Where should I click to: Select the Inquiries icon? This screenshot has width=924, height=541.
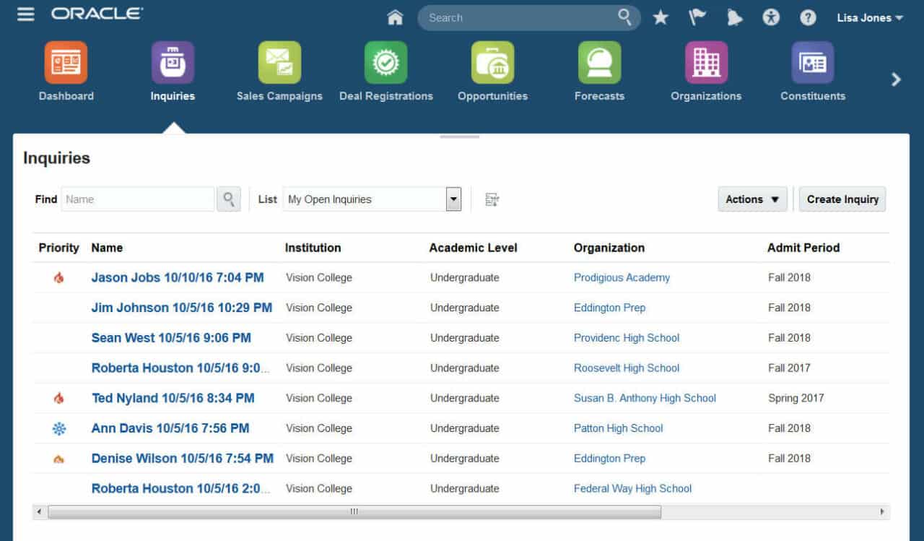(x=172, y=62)
